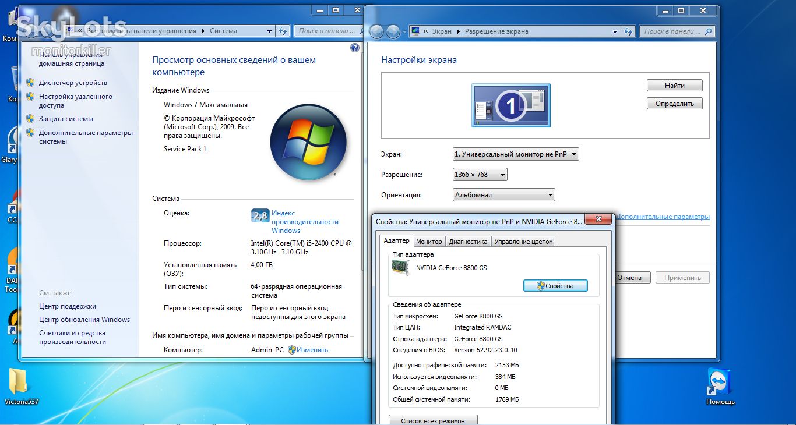Click the Свойства adapter button
Image resolution: width=796 pixels, height=425 pixels.
pyautogui.click(x=555, y=286)
